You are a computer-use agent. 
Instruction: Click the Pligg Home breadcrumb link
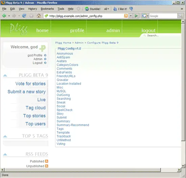(63, 43)
